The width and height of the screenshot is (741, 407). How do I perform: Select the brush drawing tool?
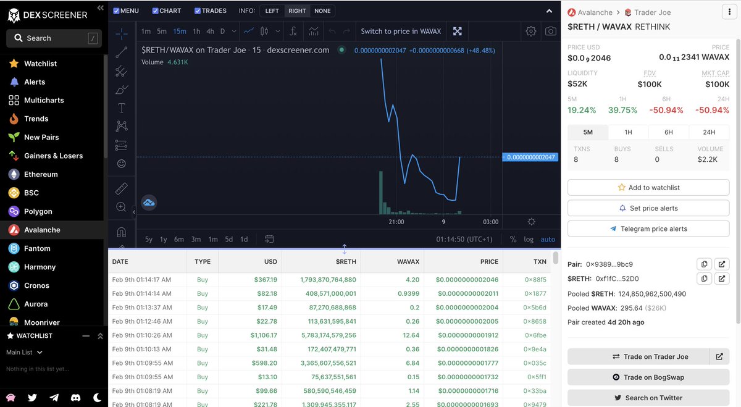point(121,90)
